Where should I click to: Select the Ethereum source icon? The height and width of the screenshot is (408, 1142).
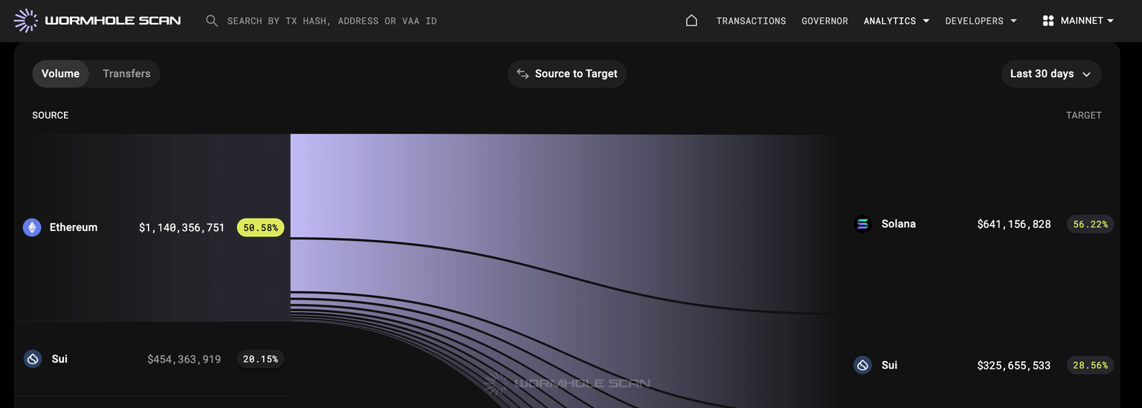pyautogui.click(x=32, y=227)
